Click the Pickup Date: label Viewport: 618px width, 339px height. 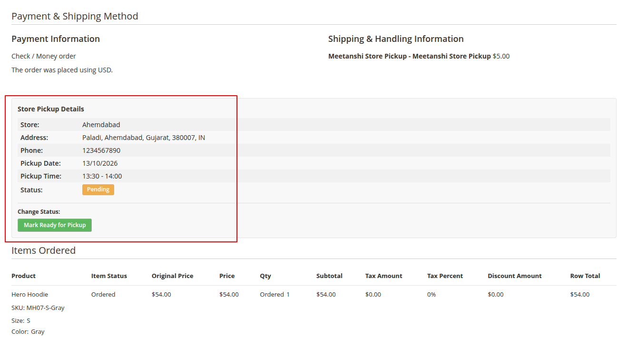[x=40, y=163]
